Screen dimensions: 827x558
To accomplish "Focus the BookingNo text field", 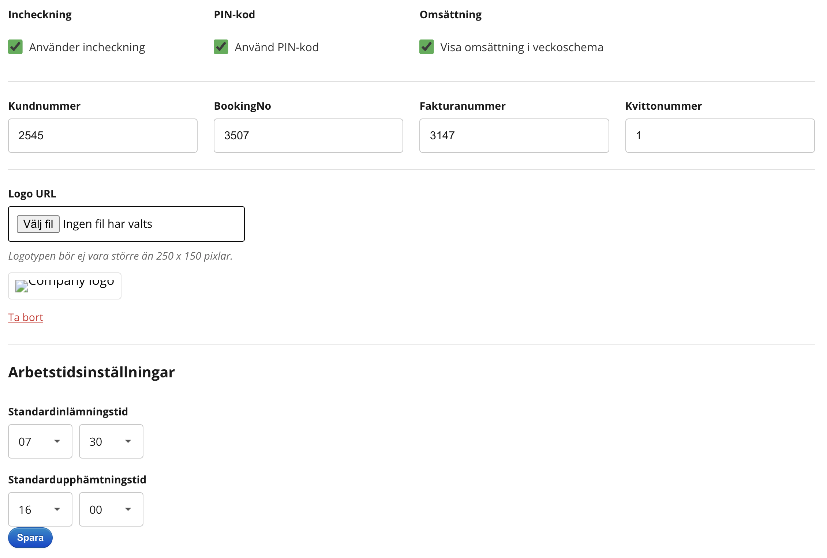I will click(308, 136).
